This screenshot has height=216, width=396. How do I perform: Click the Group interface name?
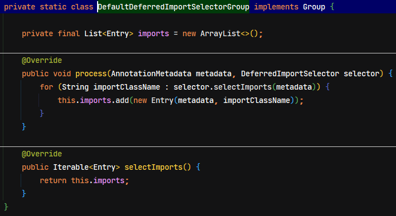tap(314, 7)
